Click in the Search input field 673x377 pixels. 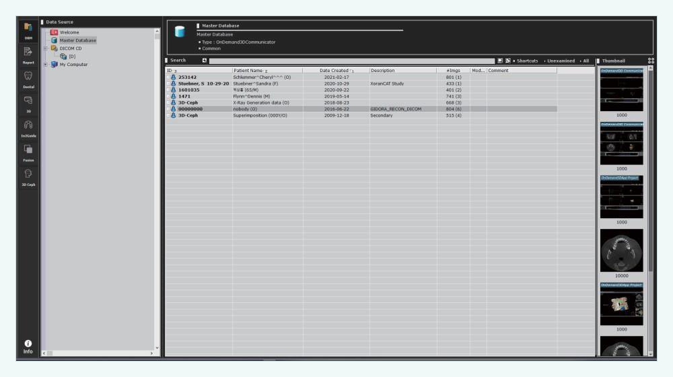click(x=351, y=61)
